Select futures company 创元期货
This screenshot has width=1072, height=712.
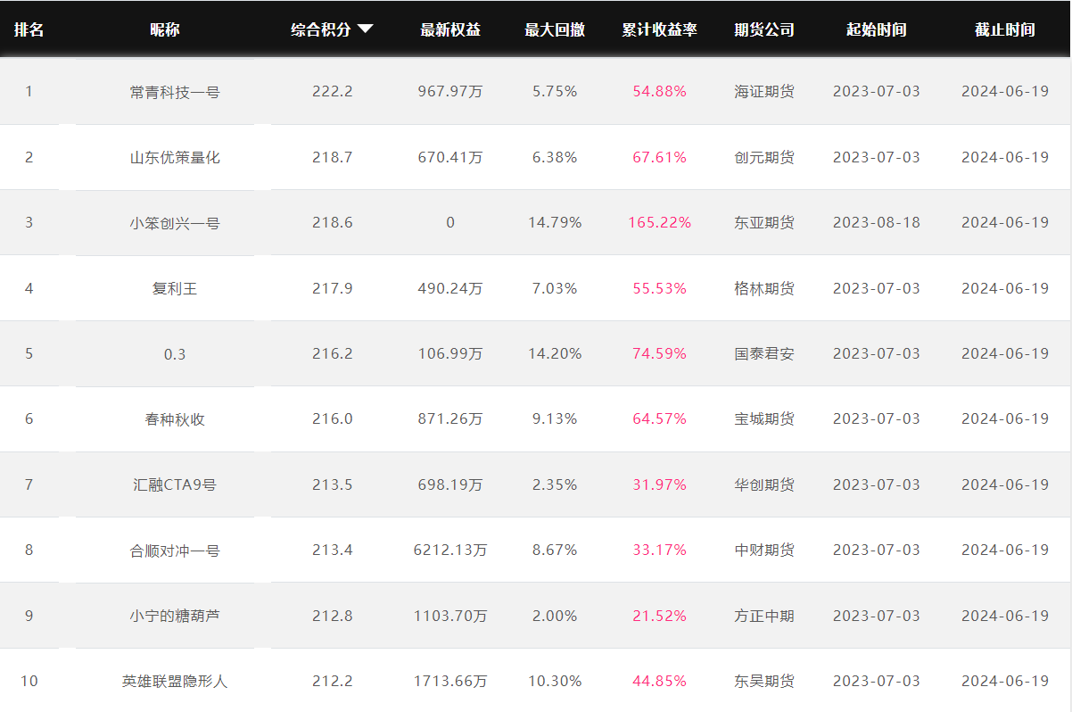pyautogui.click(x=764, y=157)
